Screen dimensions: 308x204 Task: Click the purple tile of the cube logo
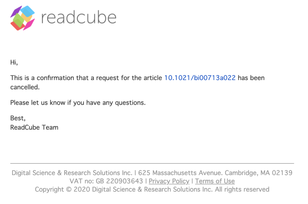pos(15,13)
